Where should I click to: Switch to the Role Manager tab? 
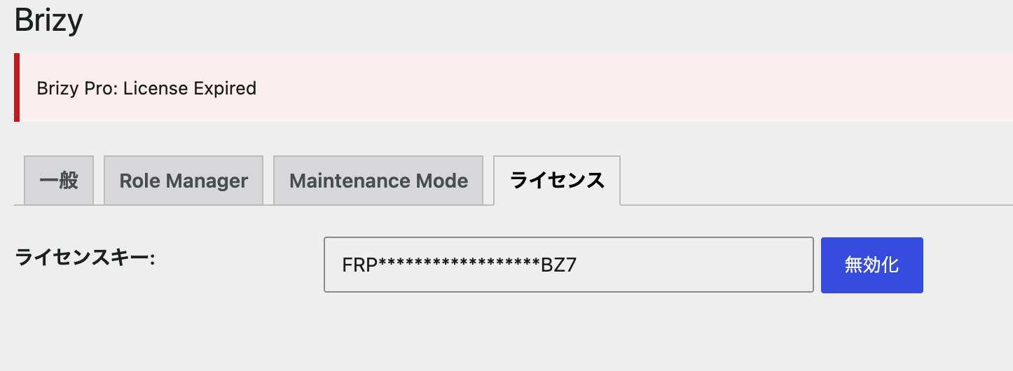[184, 181]
